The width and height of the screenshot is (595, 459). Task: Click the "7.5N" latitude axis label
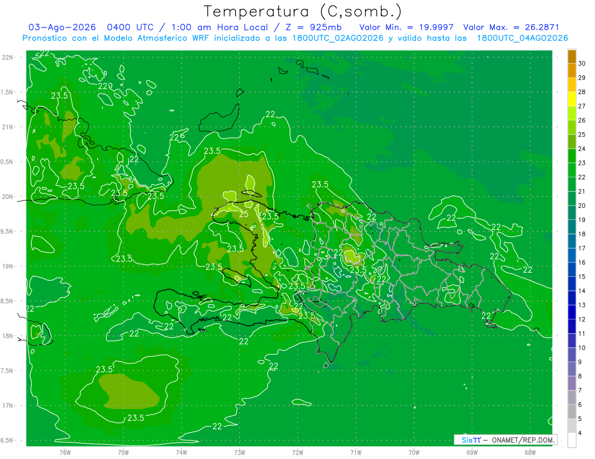click(7, 371)
